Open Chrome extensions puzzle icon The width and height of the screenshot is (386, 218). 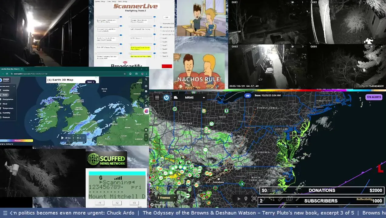[130, 74]
